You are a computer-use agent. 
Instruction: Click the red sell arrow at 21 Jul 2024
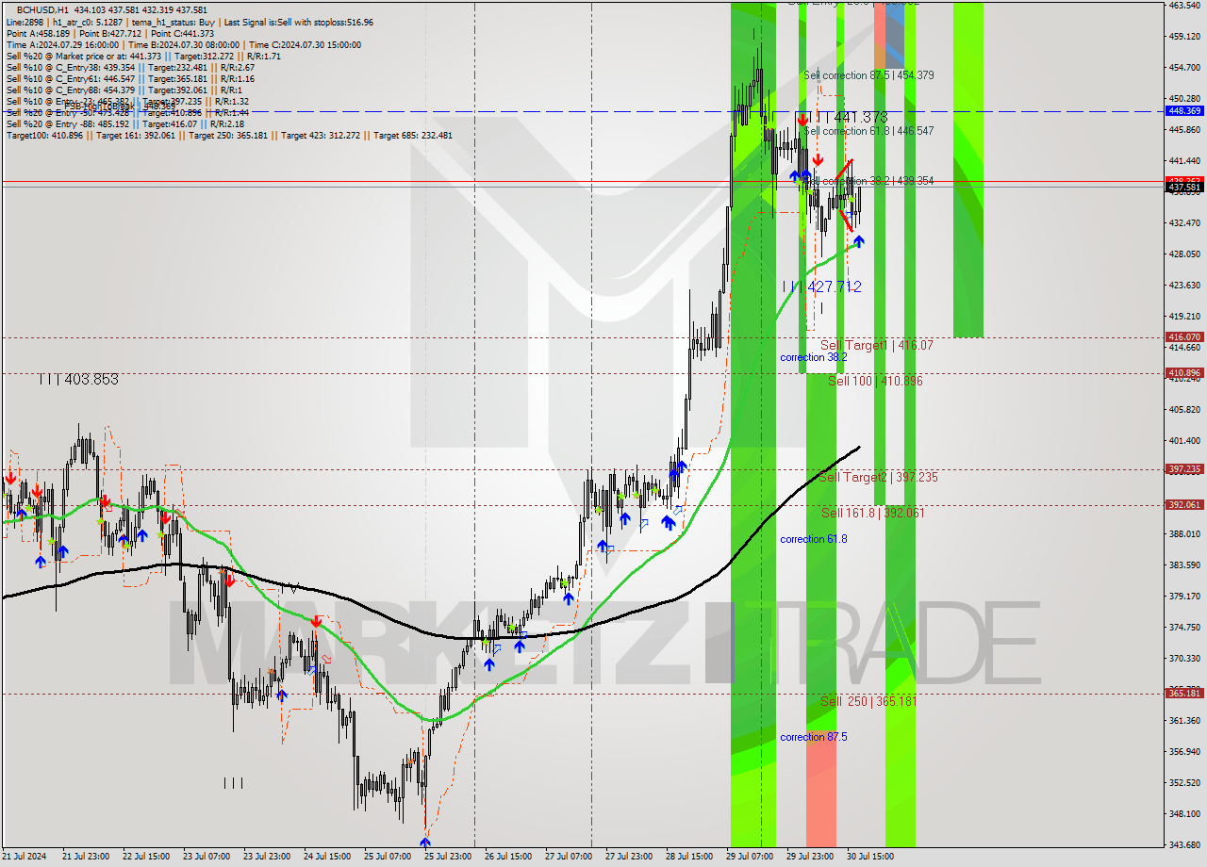[x=9, y=478]
